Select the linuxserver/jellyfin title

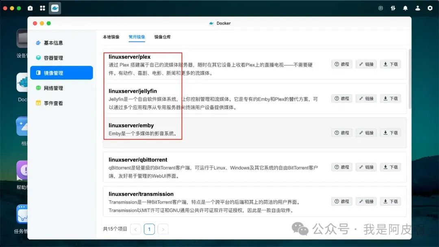click(x=133, y=91)
